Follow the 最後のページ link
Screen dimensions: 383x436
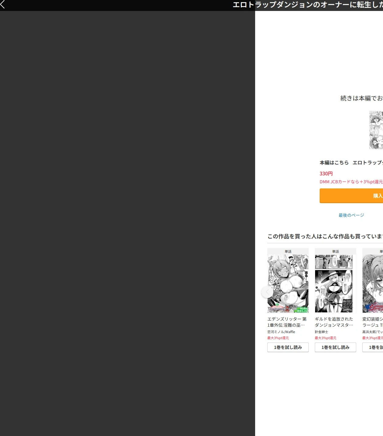coord(351,215)
